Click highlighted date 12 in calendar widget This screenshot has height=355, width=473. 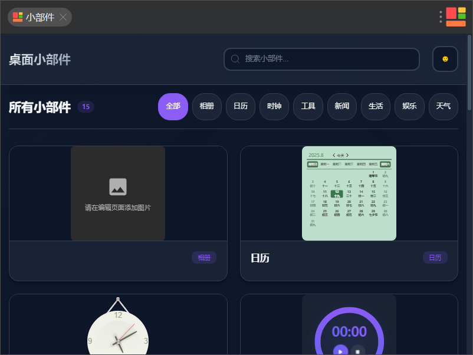click(337, 193)
